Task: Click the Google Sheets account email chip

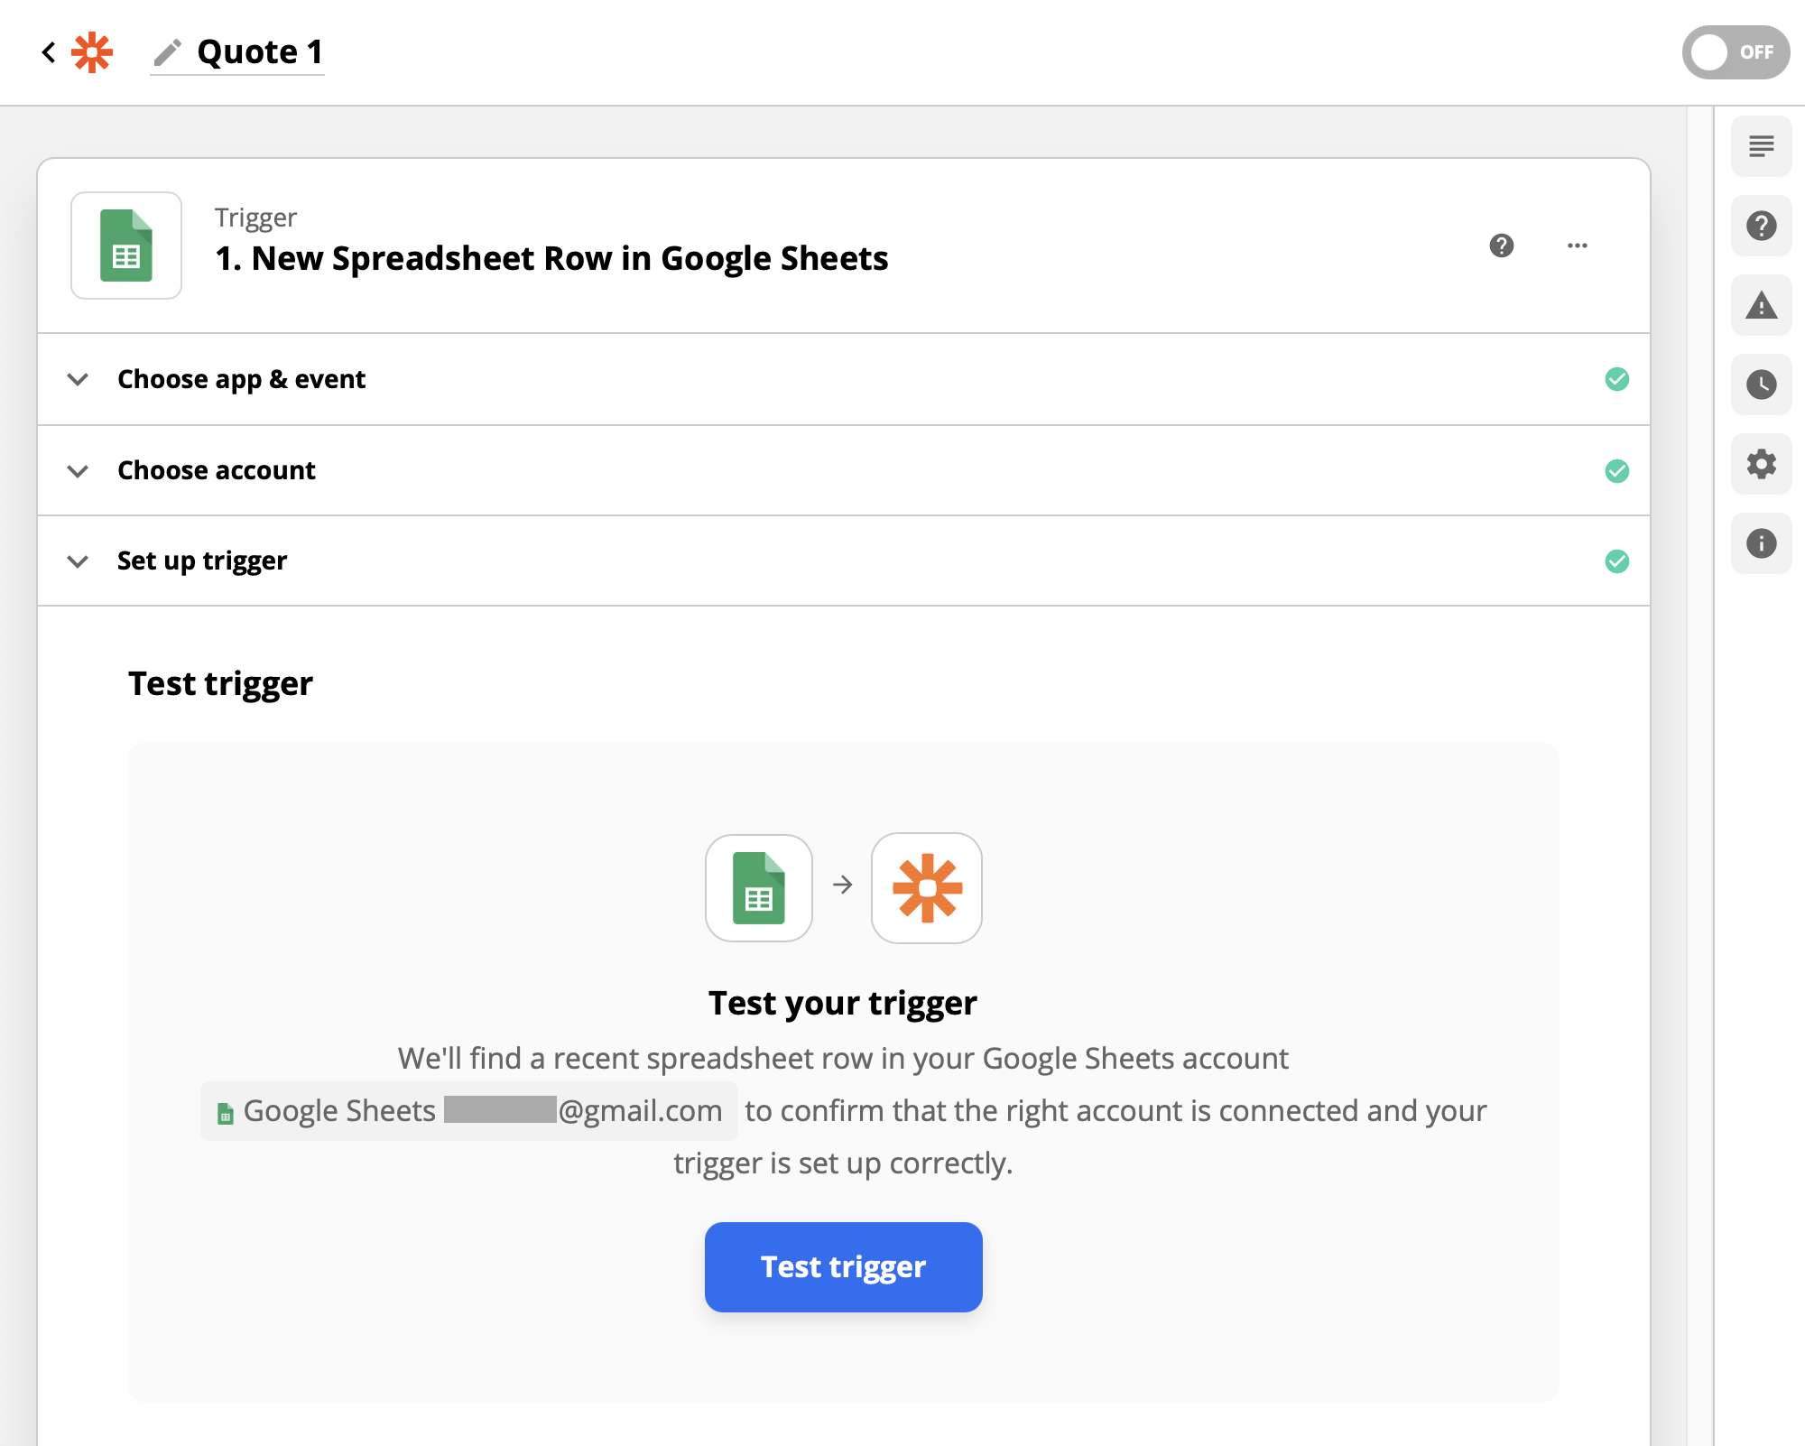Action: click(468, 1111)
